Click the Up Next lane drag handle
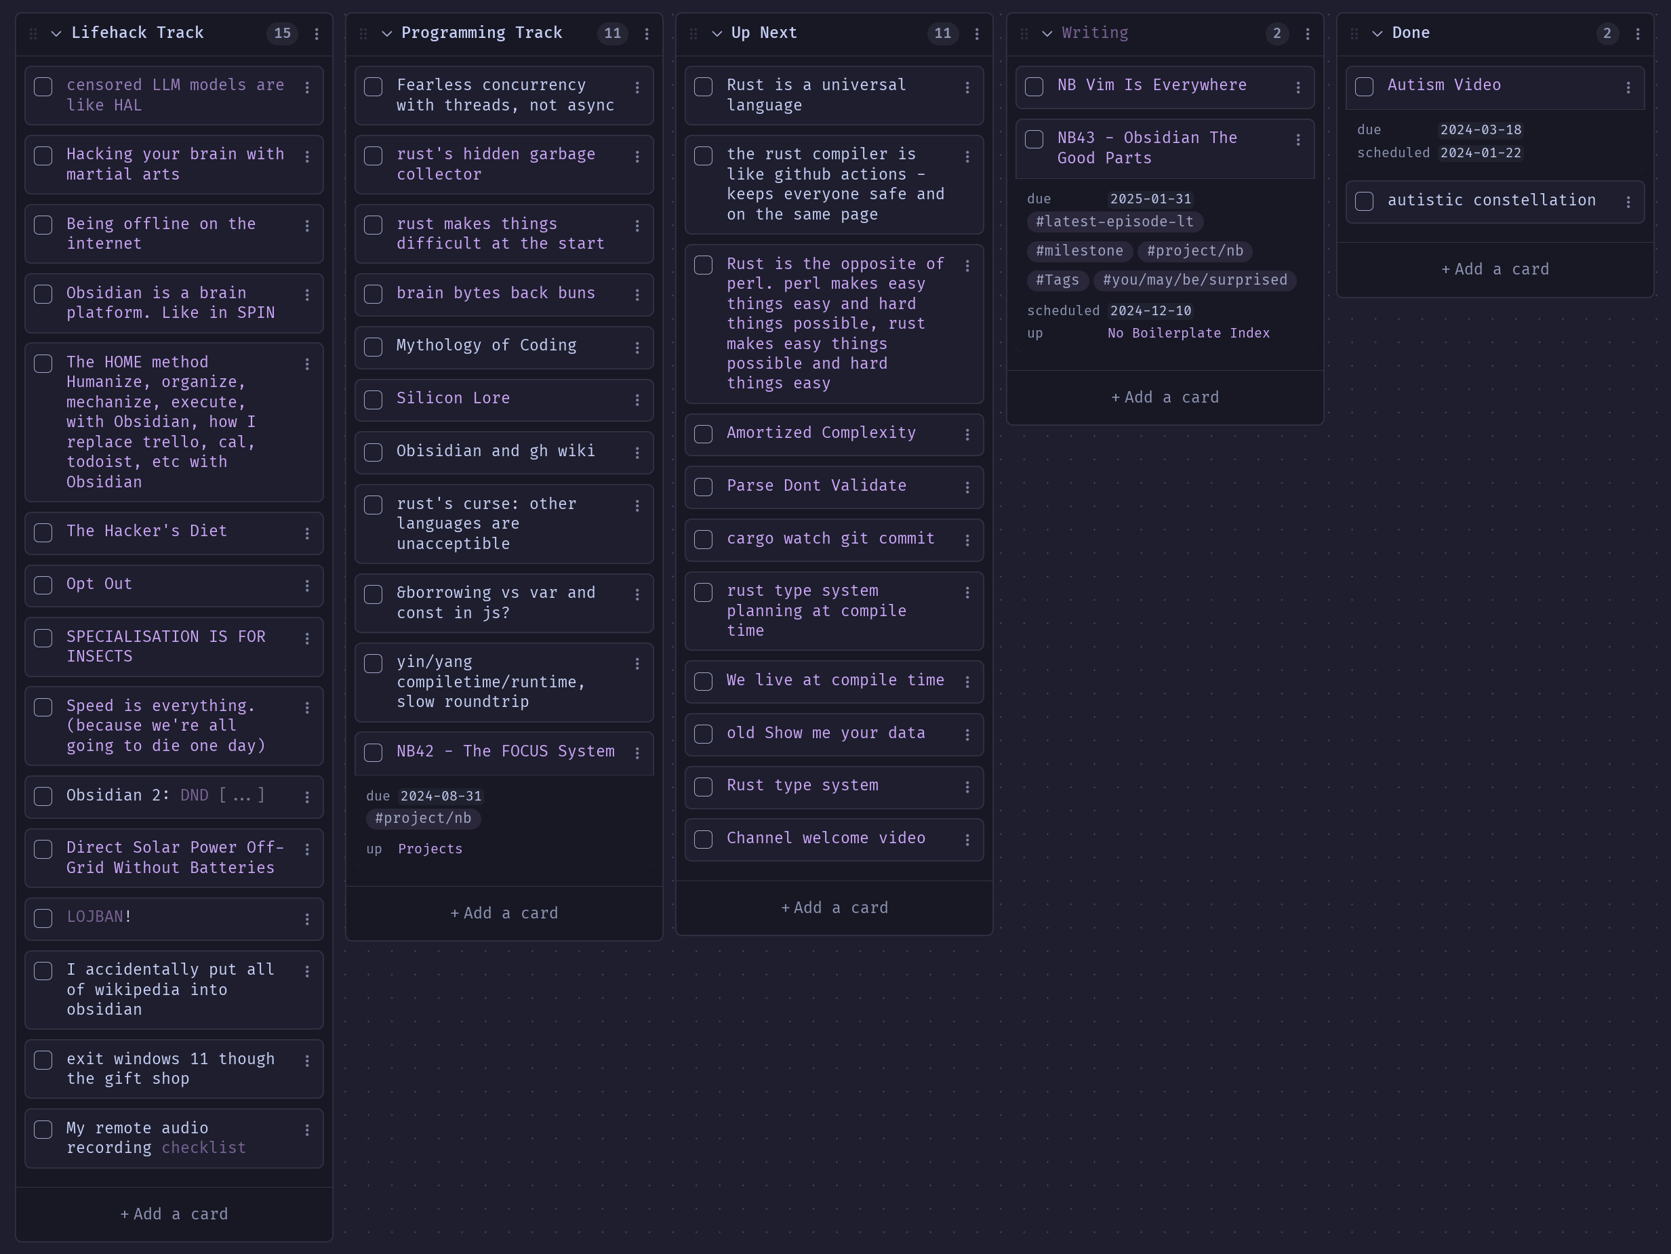Screen dimensions: 1671x1254 coord(693,34)
